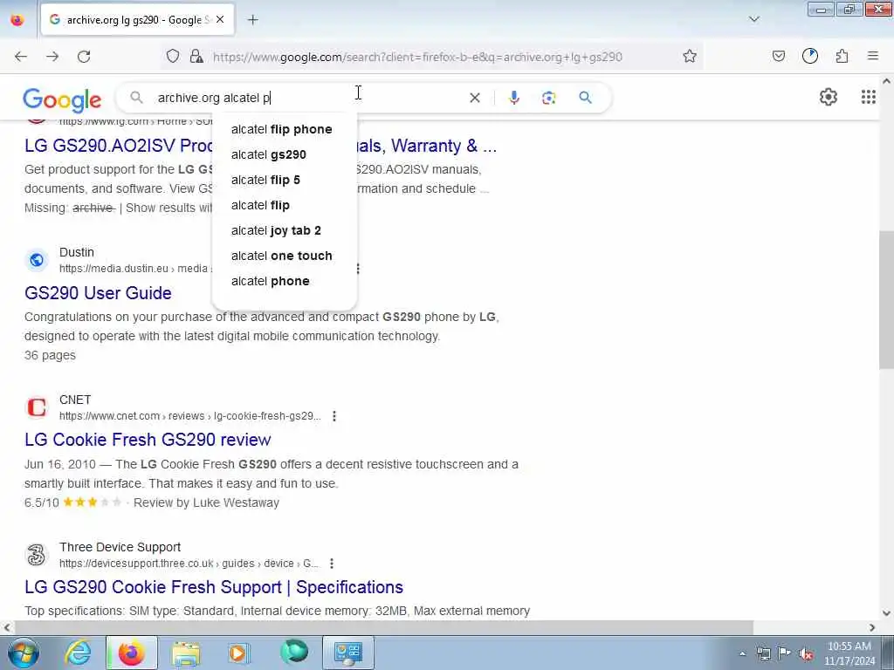Click the CNET site favicon
Screen dimensions: 894x670
[x=37, y=407]
